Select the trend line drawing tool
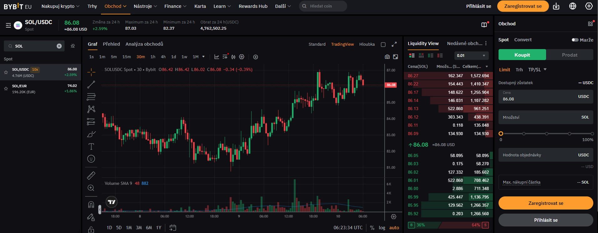598x233 pixels. click(x=91, y=84)
